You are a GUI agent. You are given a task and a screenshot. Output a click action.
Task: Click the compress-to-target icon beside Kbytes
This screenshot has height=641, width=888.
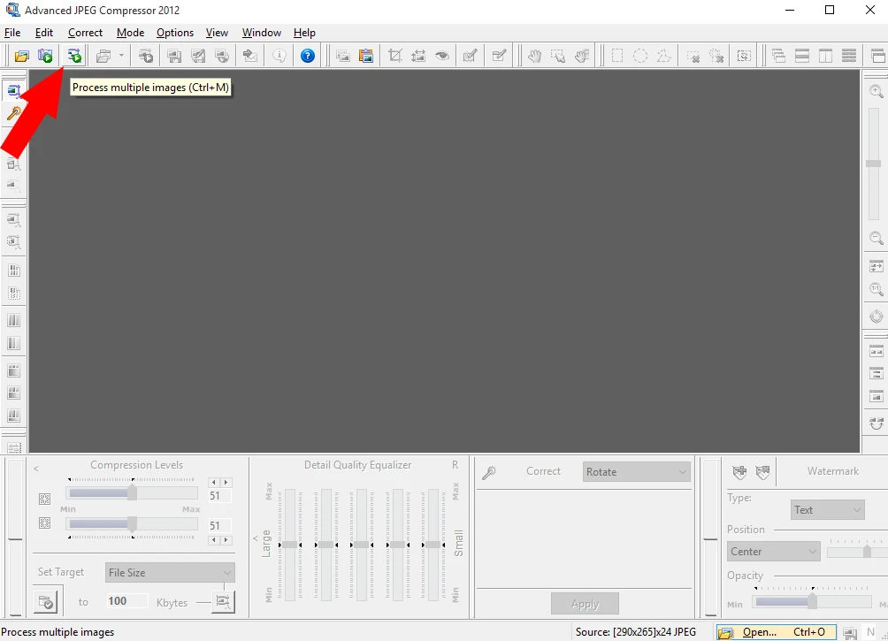pos(223,602)
